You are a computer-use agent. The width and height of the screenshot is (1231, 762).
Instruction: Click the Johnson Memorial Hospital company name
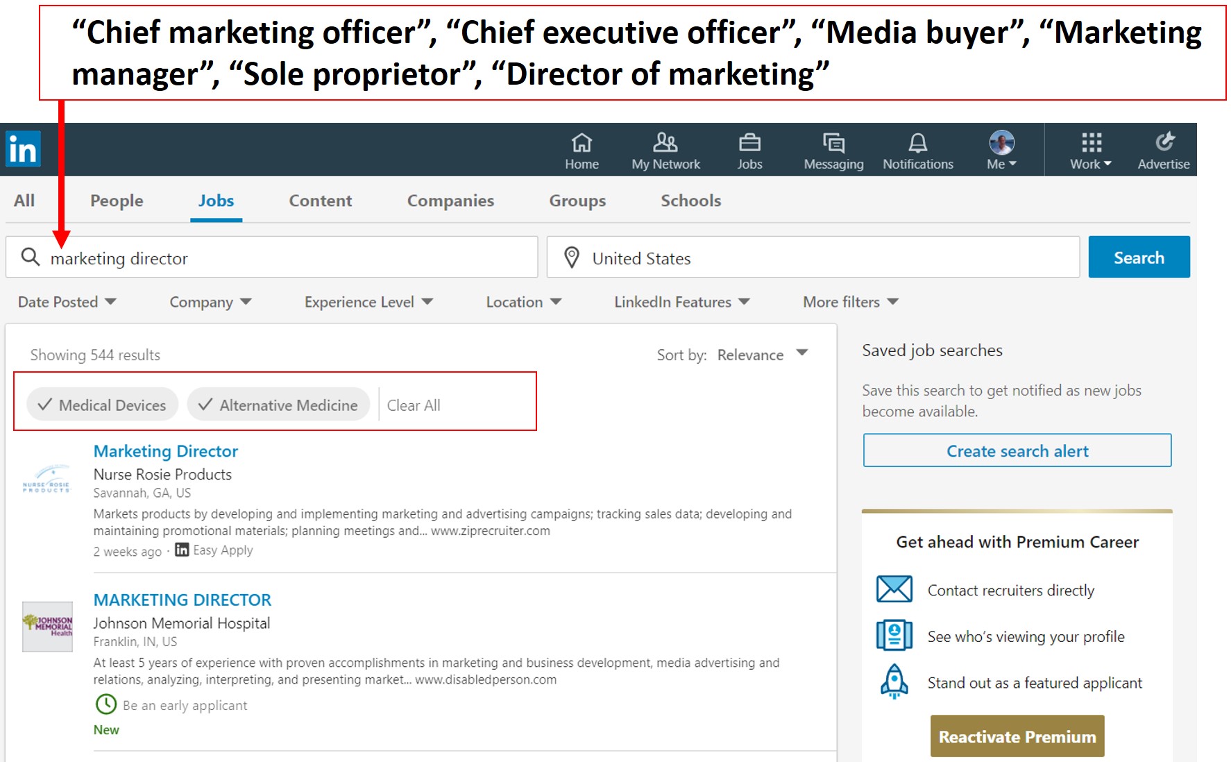[182, 623]
